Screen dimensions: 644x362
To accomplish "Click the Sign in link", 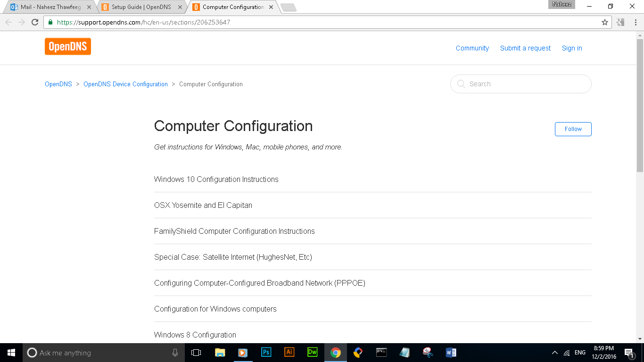I will (x=572, y=48).
